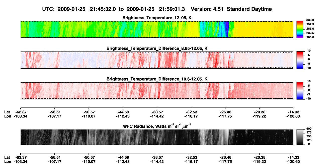This screenshot has height=167, width=326.
Task: Click the Brightness Temperature 12_05 image strip
Action: pyautogui.click(x=157, y=30)
